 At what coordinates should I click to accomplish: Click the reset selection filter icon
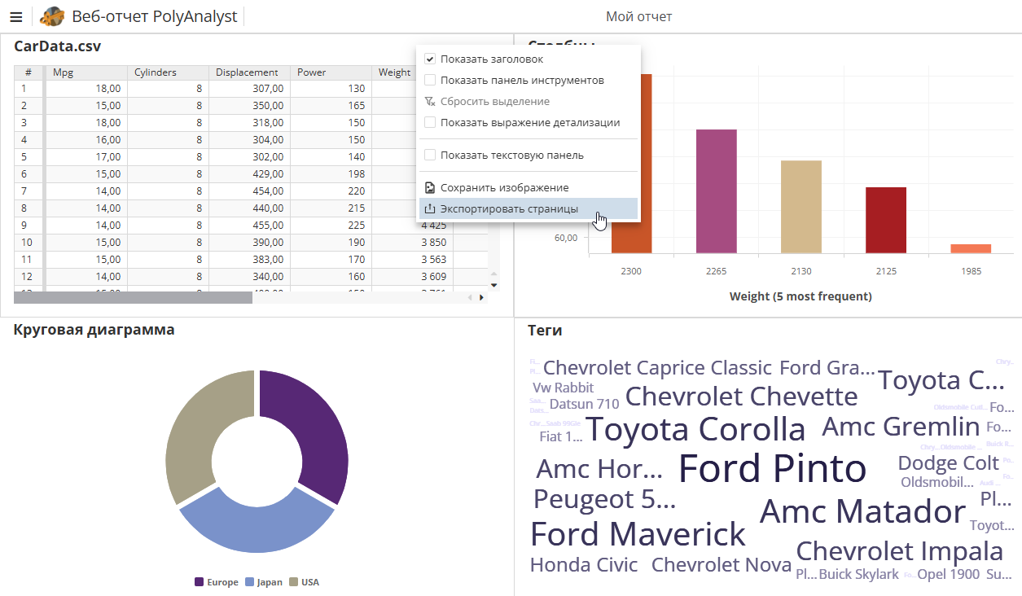pos(430,102)
